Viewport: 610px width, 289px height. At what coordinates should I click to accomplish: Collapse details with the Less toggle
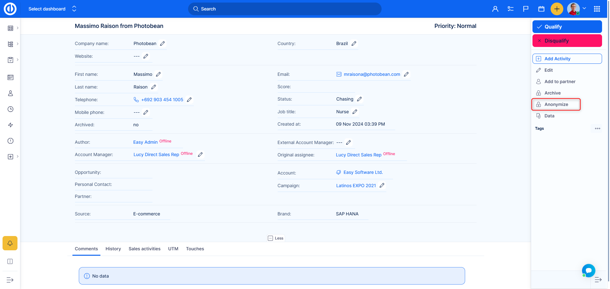point(276,238)
